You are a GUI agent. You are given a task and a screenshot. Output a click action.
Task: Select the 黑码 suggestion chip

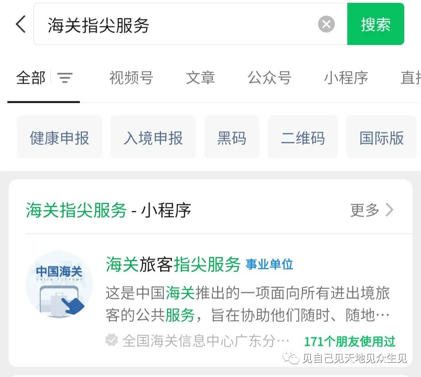232,137
